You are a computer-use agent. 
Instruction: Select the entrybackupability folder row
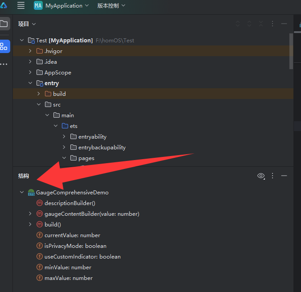[x=153, y=148]
